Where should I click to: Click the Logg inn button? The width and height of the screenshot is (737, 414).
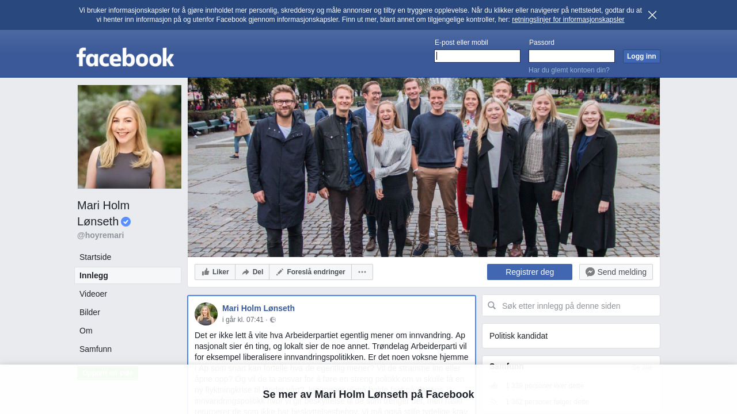[641, 56]
